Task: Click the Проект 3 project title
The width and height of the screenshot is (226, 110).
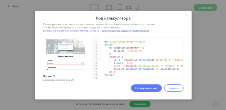Action: point(49,76)
